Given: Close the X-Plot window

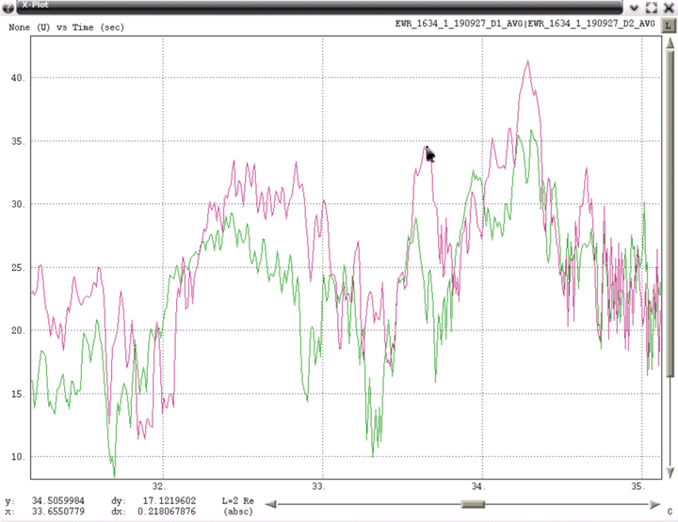Looking at the screenshot, I should point(669,7).
